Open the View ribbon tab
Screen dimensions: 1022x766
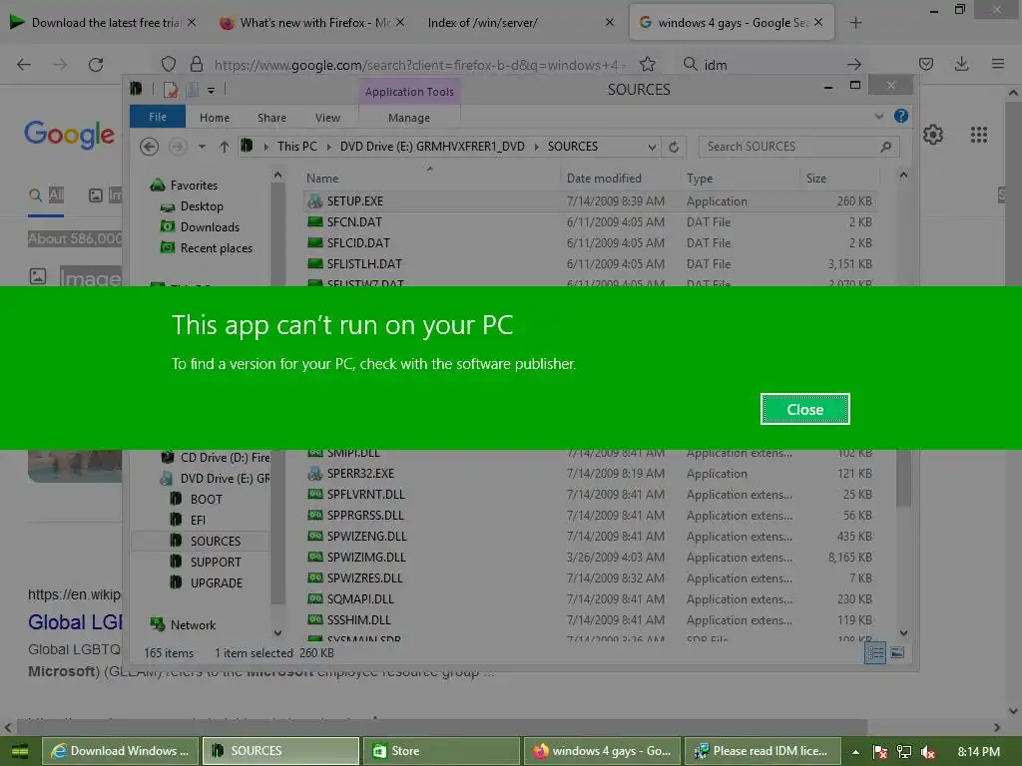click(327, 118)
